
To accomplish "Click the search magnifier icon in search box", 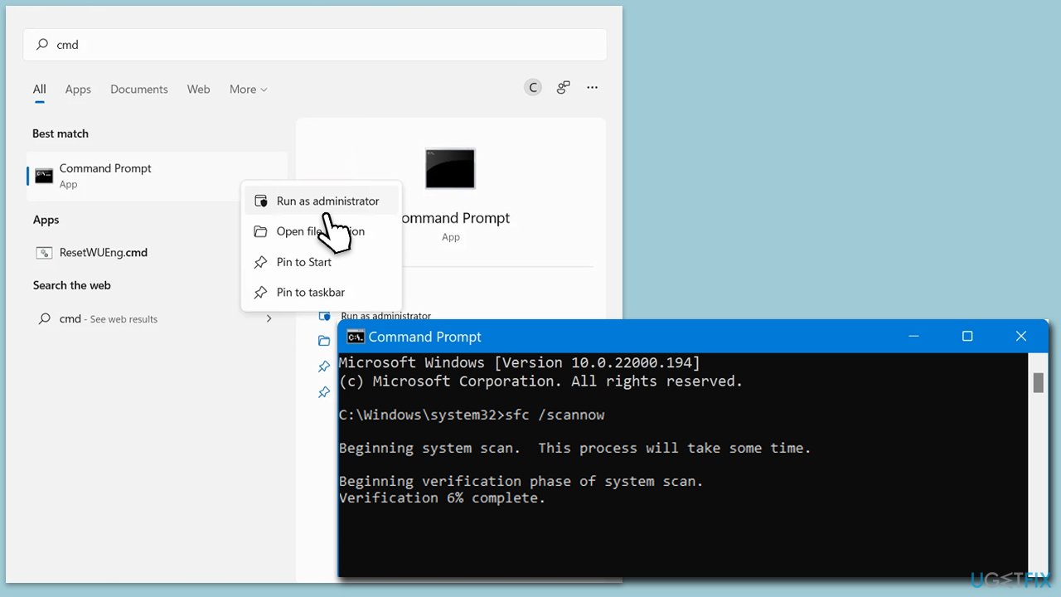I will 41,45.
